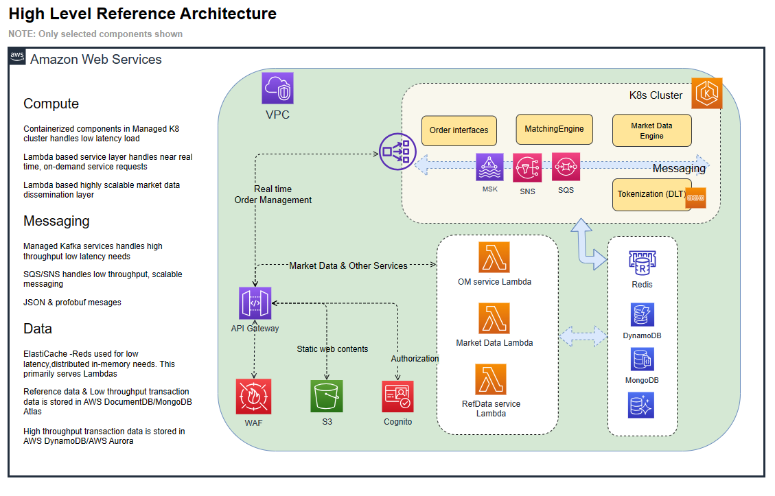This screenshot has width=775, height=496.
Task: Select the red Cognito icon
Action: (x=398, y=397)
